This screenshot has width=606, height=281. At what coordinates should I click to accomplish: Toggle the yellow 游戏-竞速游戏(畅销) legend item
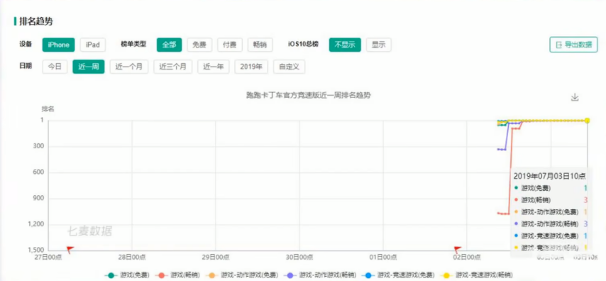477,275
